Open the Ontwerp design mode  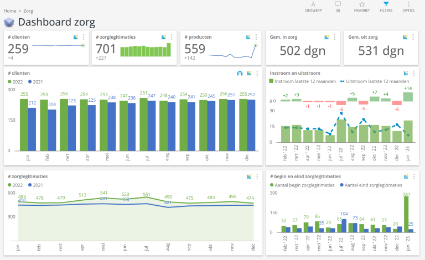[313, 6]
